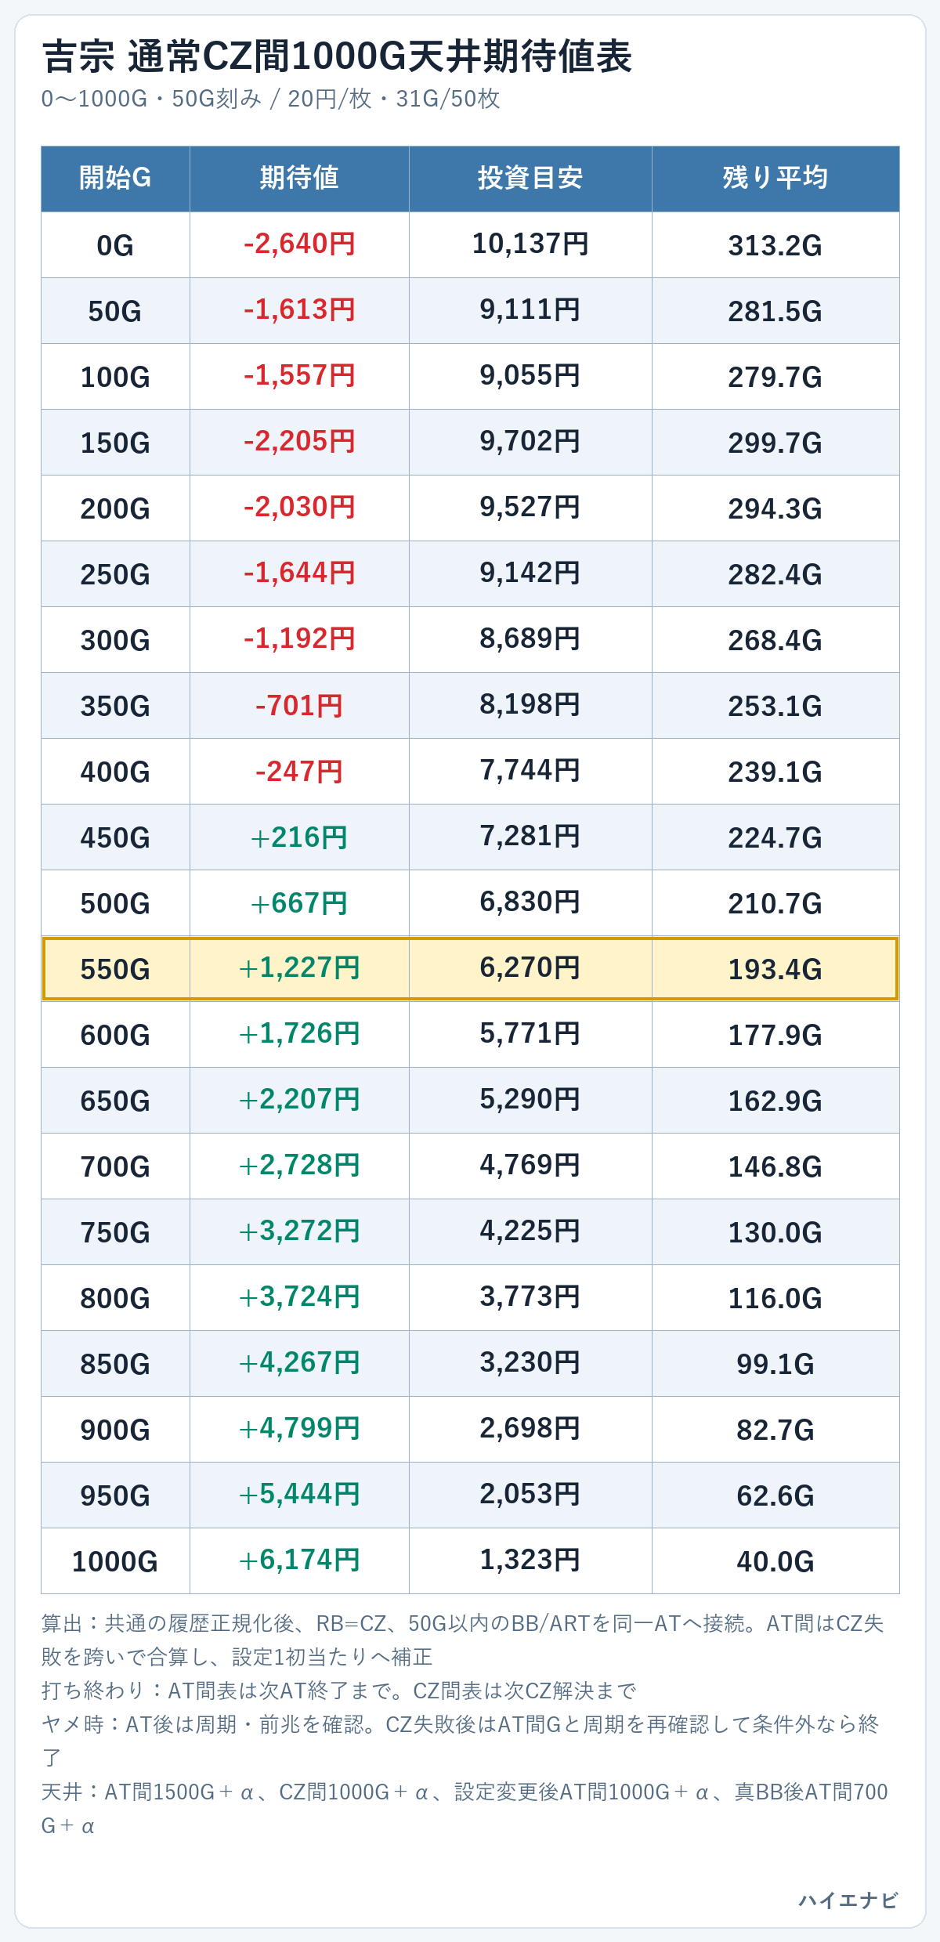Click the 850G row label
This screenshot has width=940, height=1942.
pos(115,1364)
